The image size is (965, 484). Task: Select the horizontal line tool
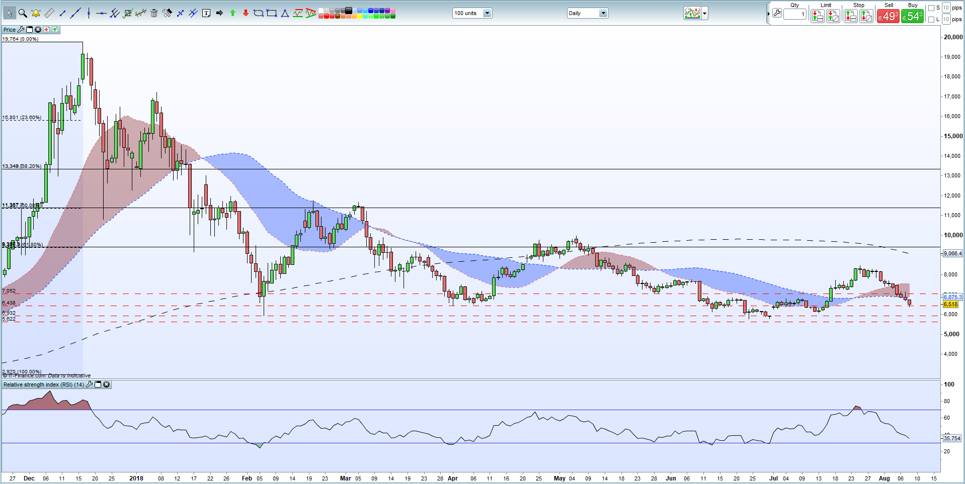click(x=102, y=13)
